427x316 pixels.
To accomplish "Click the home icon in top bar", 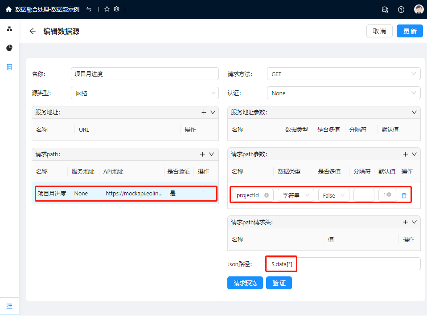I will (8, 9).
